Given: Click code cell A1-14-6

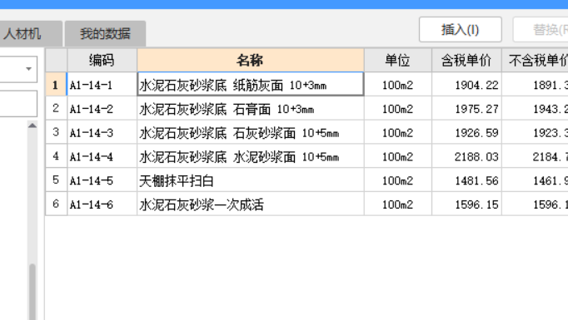Looking at the screenshot, I should click(102, 204).
